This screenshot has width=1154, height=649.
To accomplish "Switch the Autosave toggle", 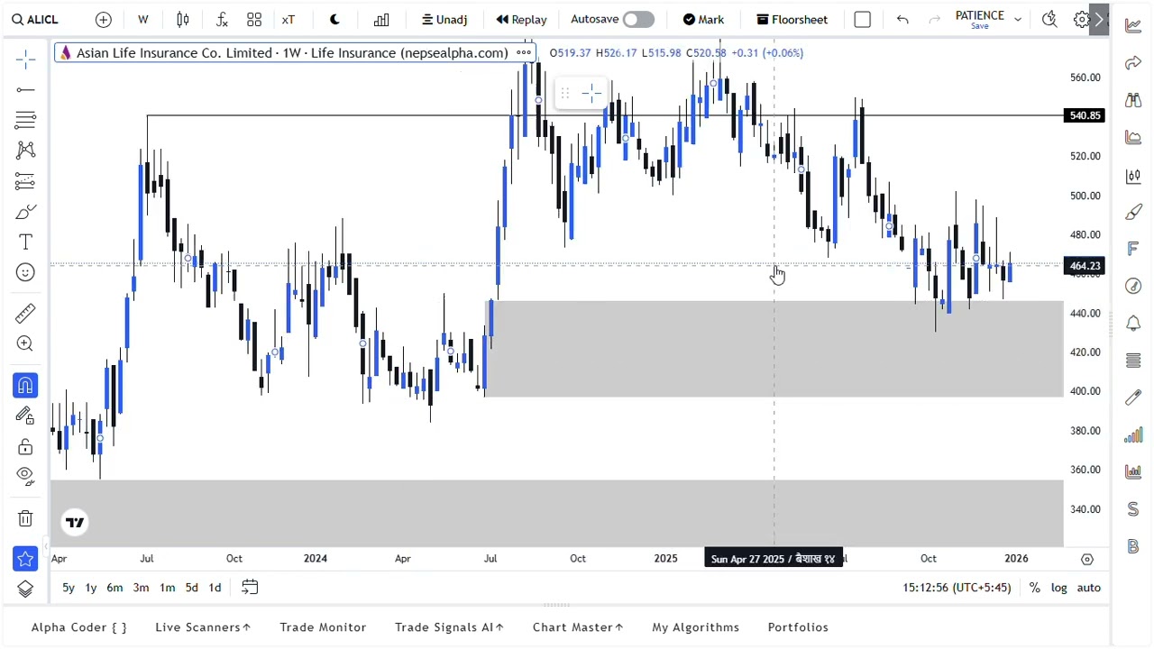I will pyautogui.click(x=638, y=19).
